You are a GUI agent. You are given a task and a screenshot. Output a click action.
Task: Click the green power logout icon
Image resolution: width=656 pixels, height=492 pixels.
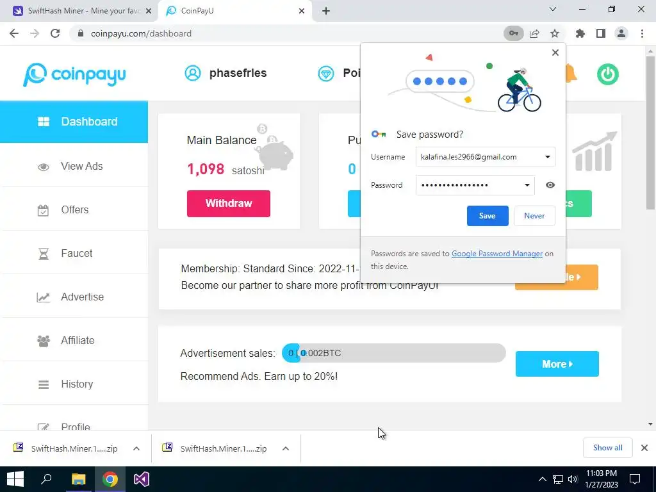coord(607,74)
